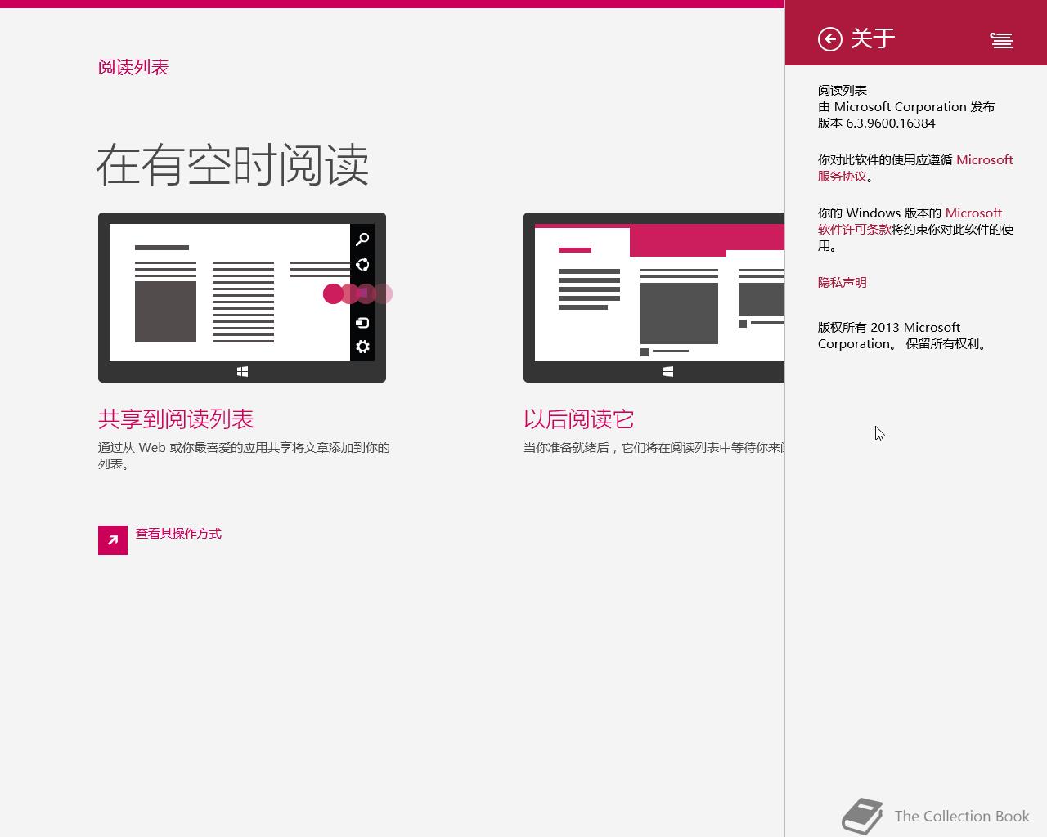This screenshot has width=1047, height=837.
Task: Open the Microsoft 软件许可条款 link
Action: coord(910,221)
